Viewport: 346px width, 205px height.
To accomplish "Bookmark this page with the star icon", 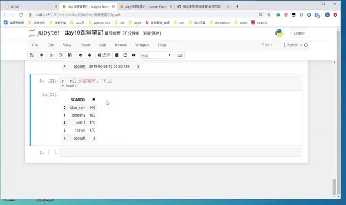I will coord(269,15).
